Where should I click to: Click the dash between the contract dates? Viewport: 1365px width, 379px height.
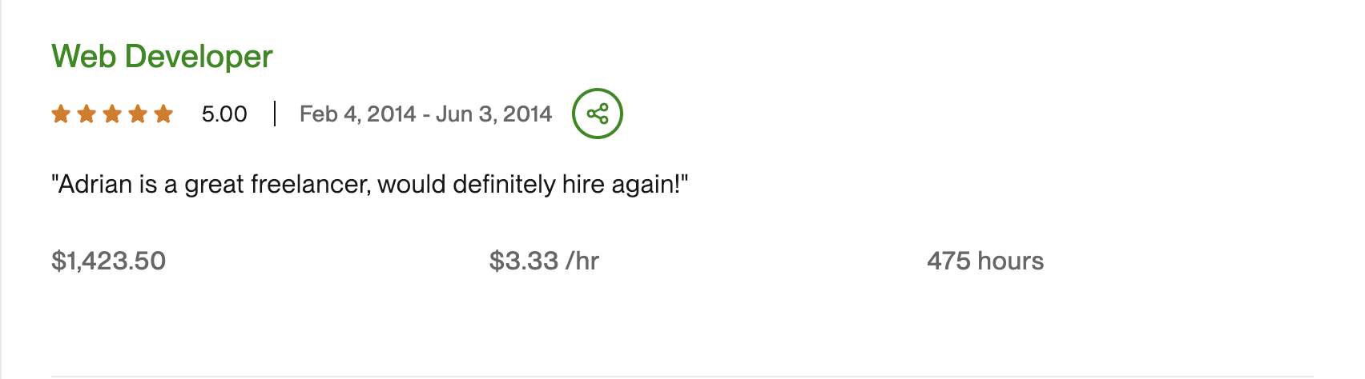426,114
